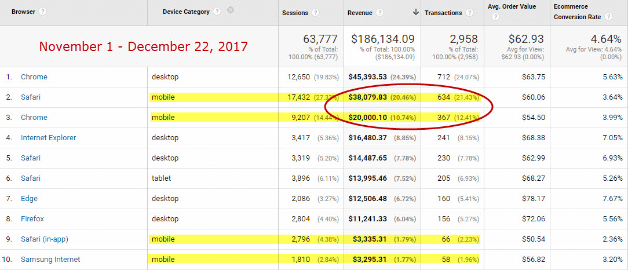Screen dimensions: 628x270
Task: Click the help icon next to Device Category
Action: pyautogui.click(x=217, y=12)
